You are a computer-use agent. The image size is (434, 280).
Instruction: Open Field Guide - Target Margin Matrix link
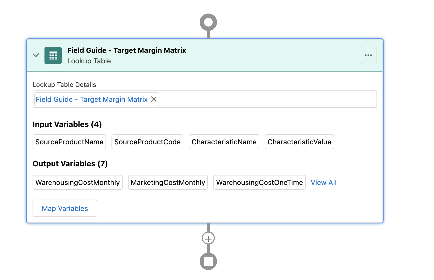coord(92,99)
